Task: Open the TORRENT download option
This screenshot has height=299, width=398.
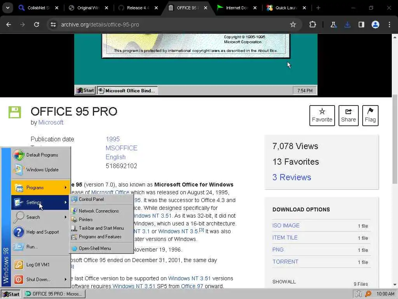Action: tap(285, 262)
